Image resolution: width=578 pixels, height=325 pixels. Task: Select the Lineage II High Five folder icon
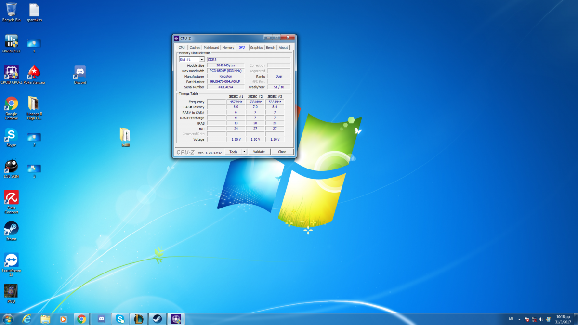pos(34,108)
